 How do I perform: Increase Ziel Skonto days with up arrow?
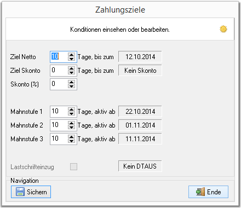[x=71, y=68]
